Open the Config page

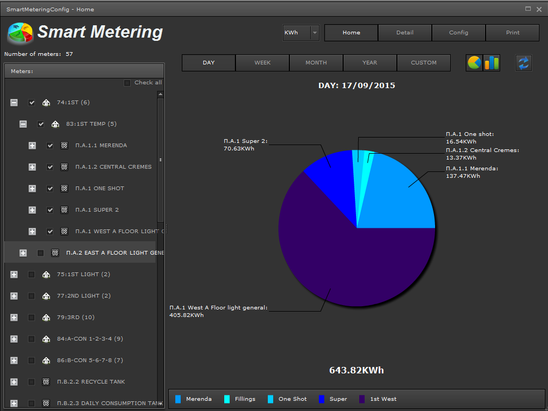pyautogui.click(x=459, y=33)
